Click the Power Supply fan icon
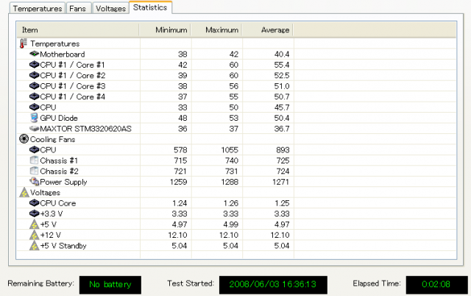Image resolution: width=471 pixels, height=296 pixels. (x=35, y=182)
